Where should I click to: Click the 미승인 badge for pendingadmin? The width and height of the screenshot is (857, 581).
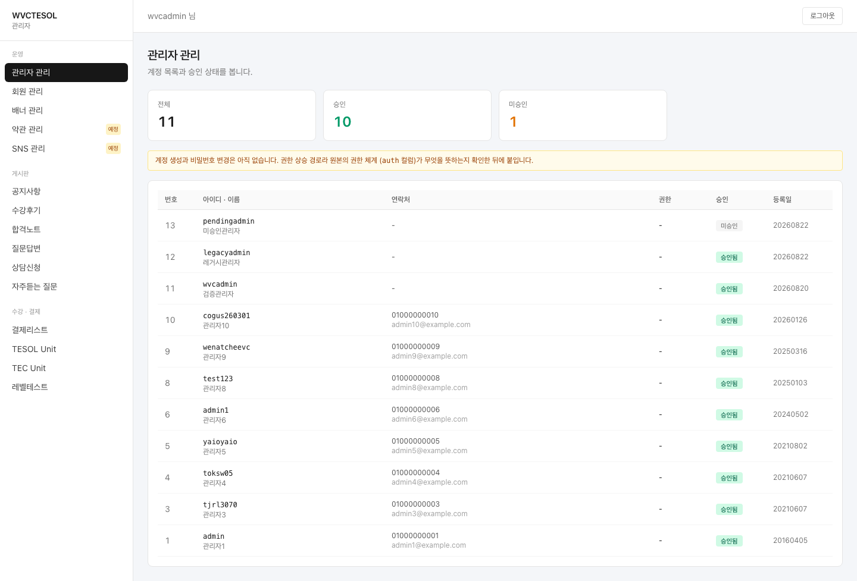click(729, 226)
